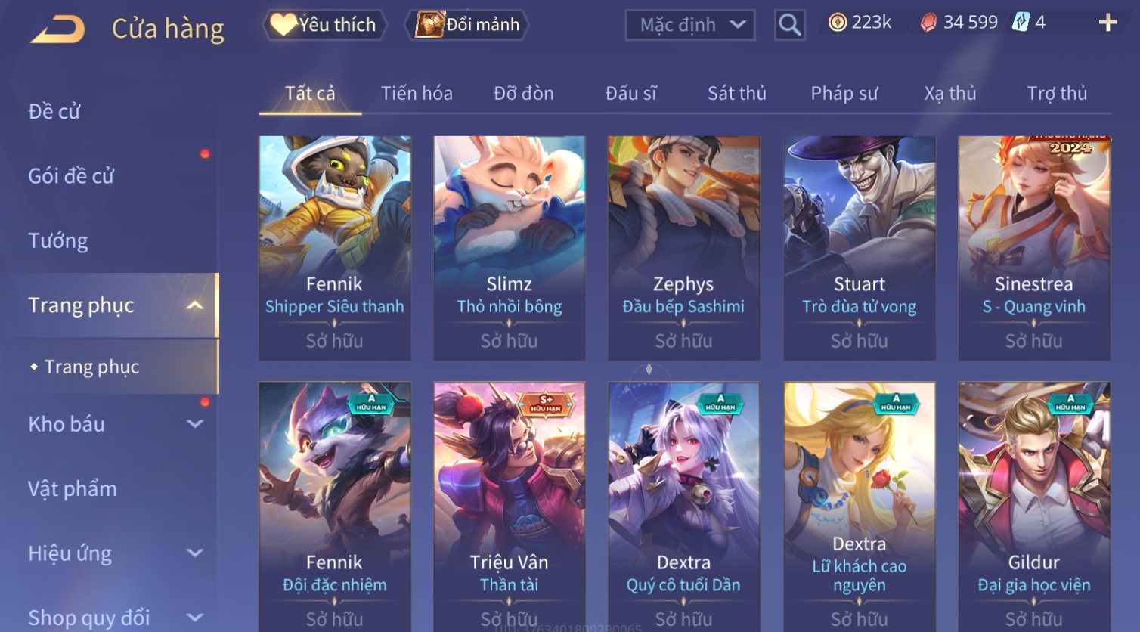Tap the gold coin balance icon
The height and width of the screenshot is (632, 1140).
point(837,23)
